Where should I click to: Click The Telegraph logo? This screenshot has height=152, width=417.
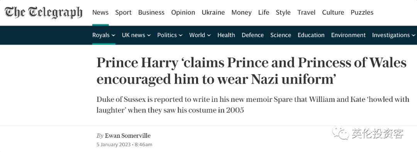coord(44,13)
